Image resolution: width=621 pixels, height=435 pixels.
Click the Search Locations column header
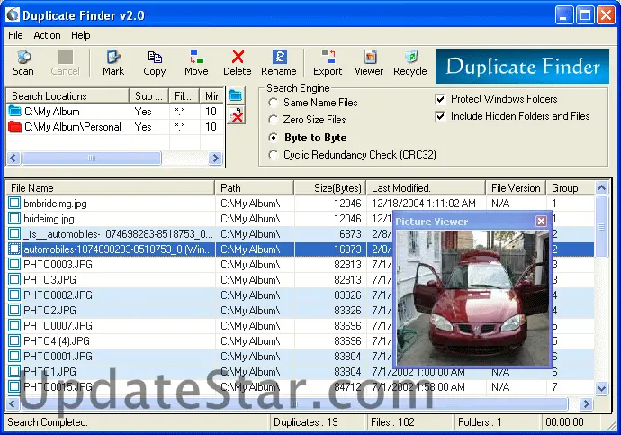[67, 95]
